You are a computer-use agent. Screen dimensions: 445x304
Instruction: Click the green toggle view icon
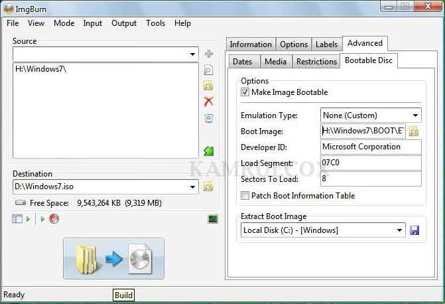point(209,151)
